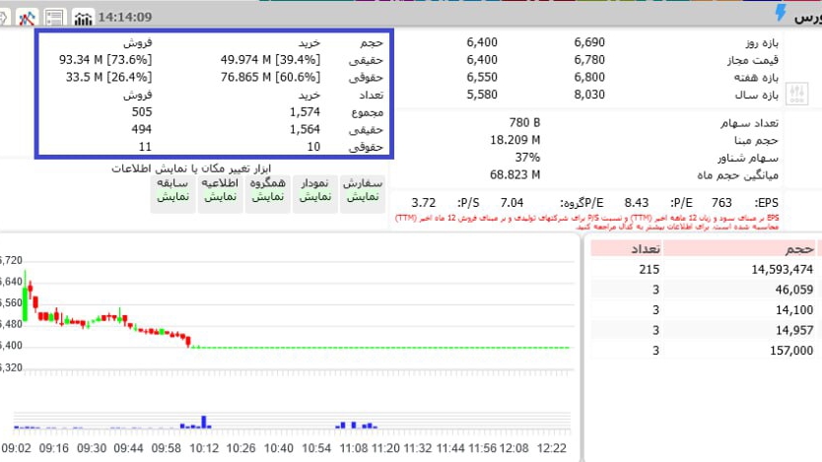Click the بازه روز label
This screenshot has width=822, height=462.
[x=762, y=42]
